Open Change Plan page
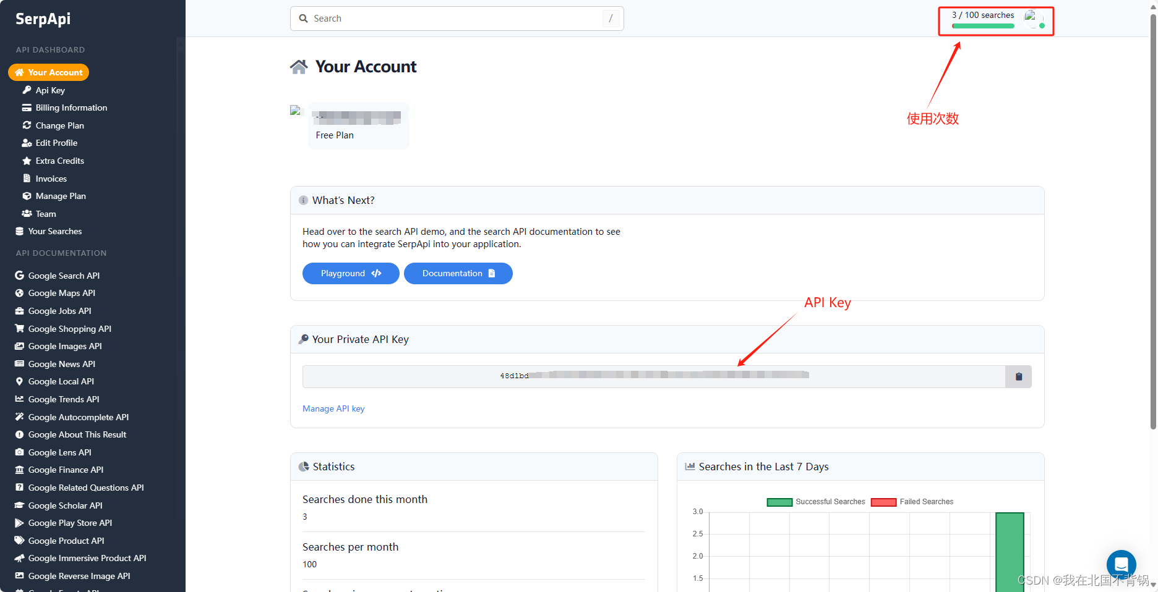The width and height of the screenshot is (1158, 592). click(59, 125)
